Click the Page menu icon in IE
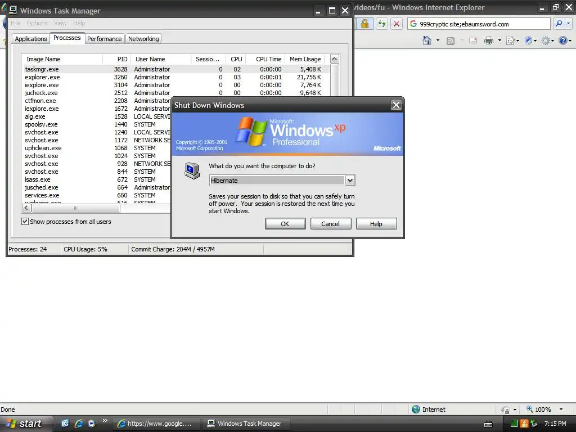 510,40
